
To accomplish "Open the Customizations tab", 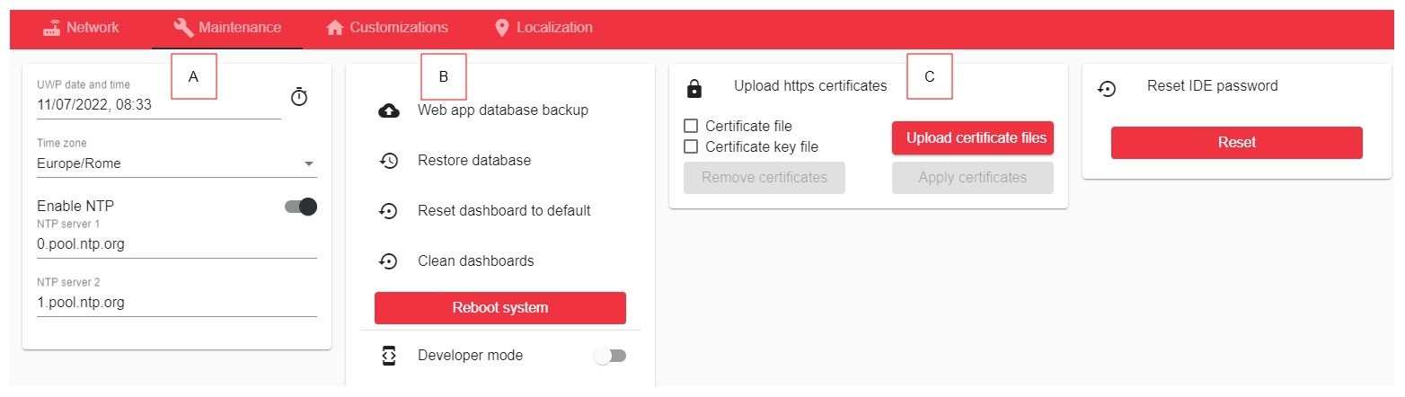I will point(387,28).
